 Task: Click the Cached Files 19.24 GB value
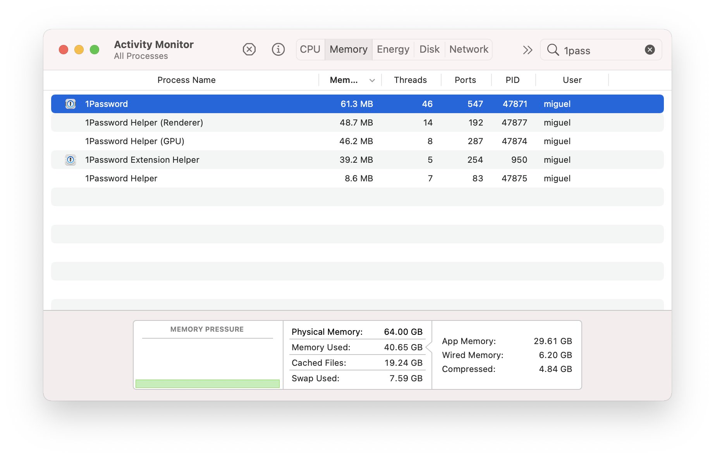pos(403,363)
